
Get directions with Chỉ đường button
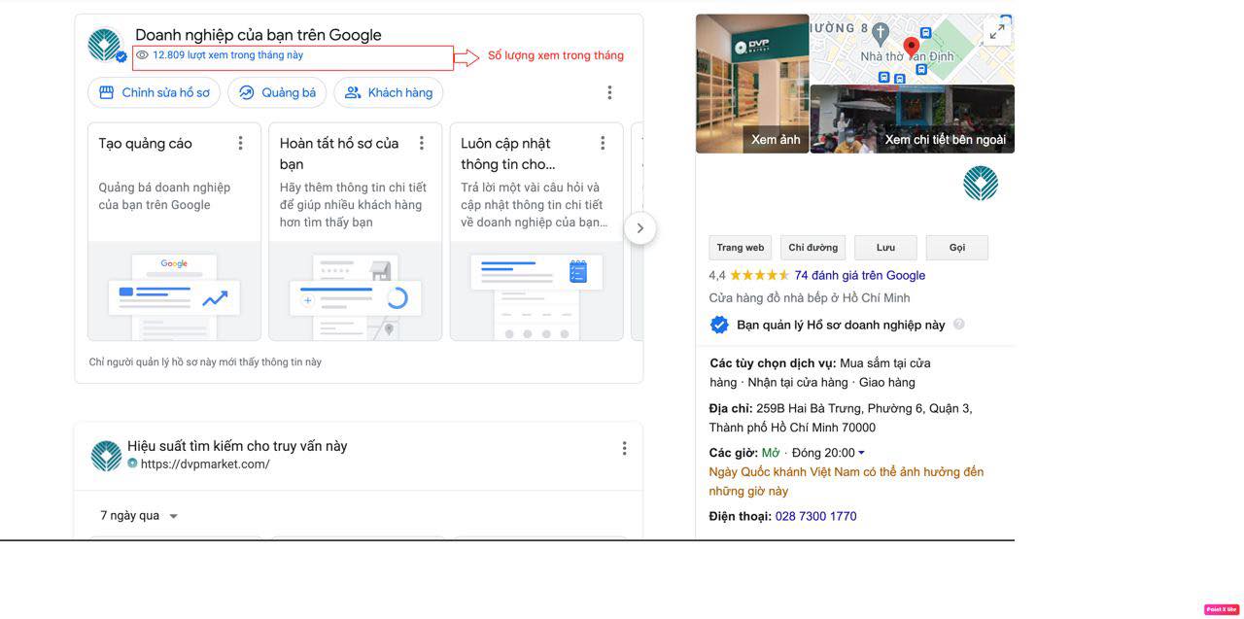tap(813, 248)
